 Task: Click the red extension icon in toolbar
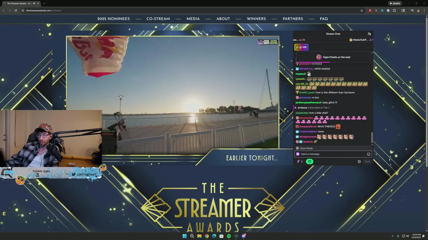370,10
